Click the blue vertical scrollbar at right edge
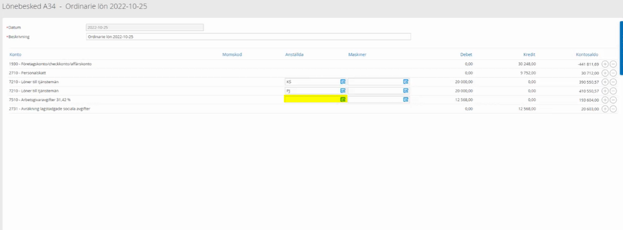The width and height of the screenshot is (623, 230). click(x=621, y=47)
